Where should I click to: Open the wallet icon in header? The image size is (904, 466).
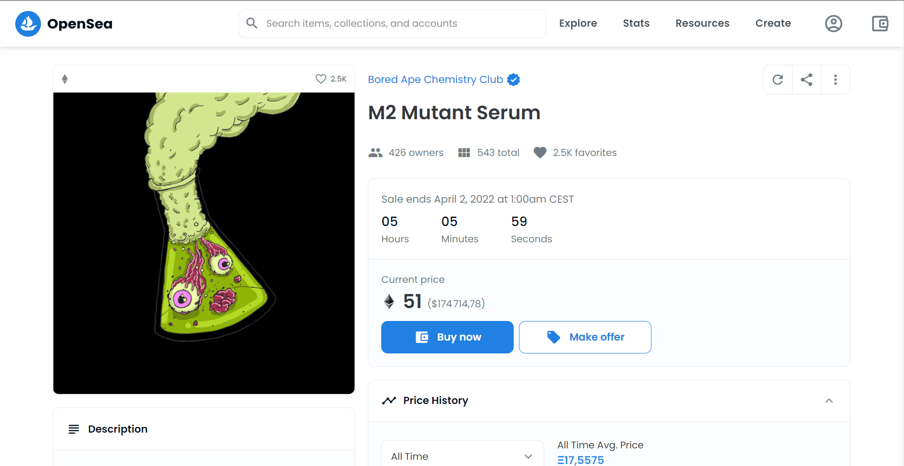coord(880,23)
